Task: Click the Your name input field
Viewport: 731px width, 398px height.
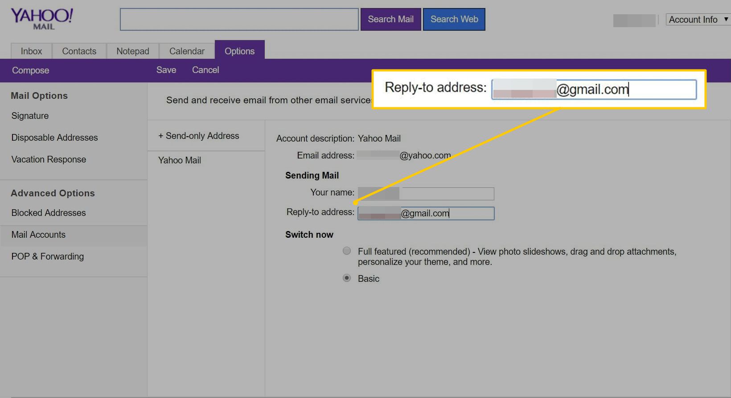Action: click(x=426, y=194)
